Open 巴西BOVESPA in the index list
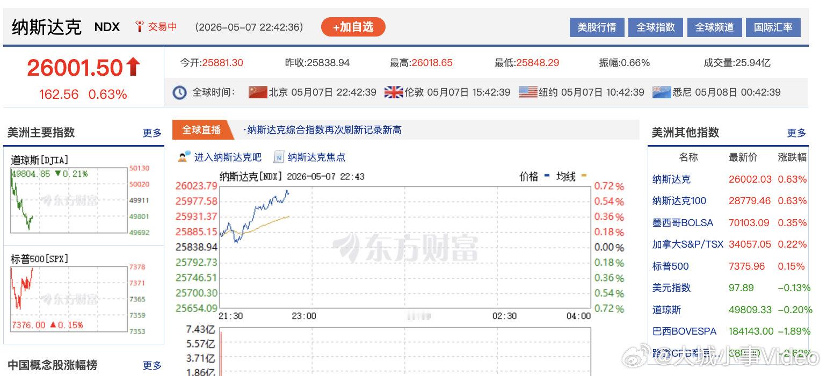The image size is (827, 376). pos(683,331)
